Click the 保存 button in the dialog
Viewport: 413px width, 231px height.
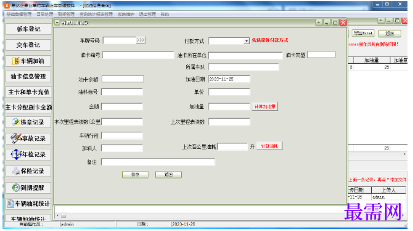(136, 175)
